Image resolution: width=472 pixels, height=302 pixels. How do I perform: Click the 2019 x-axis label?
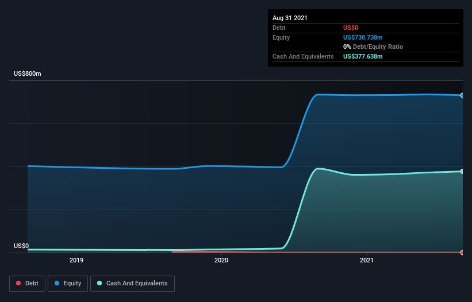76,260
